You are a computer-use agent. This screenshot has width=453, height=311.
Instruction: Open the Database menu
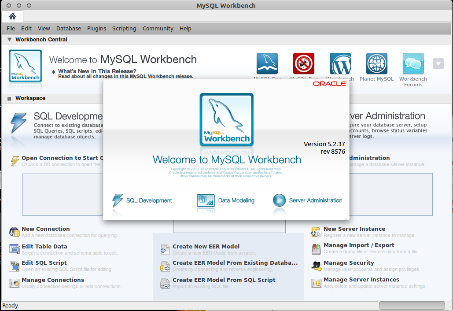(69, 28)
